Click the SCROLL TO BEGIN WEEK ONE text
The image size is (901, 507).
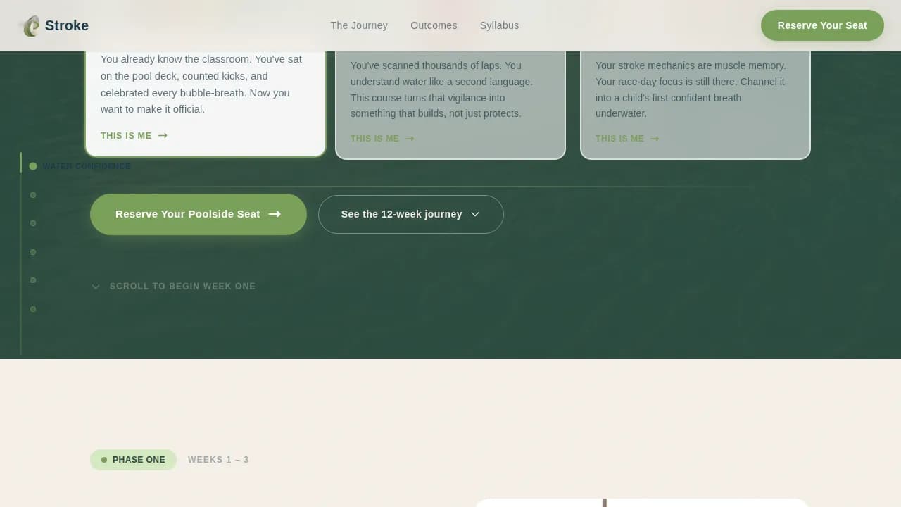pyautogui.click(x=182, y=286)
